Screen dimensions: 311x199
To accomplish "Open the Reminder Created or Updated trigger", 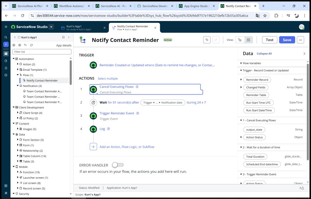I will 157,65.
